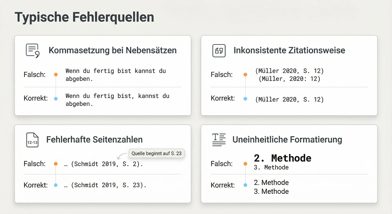The image size is (392, 214).
Task: Toggle the blue Korrekt marker on the Zitationsweise card
Action: pos(245,98)
